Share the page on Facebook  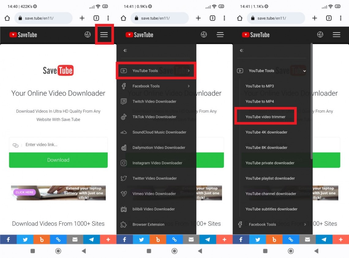tap(8, 239)
